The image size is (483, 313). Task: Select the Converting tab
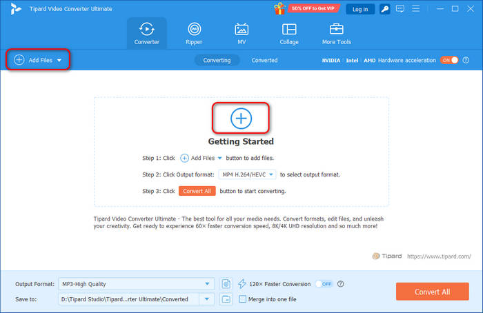pos(217,60)
